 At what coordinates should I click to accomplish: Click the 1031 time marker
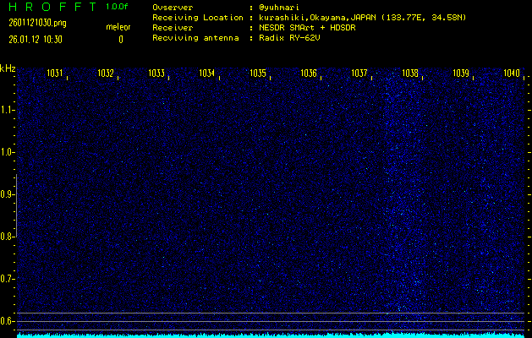pyautogui.click(x=55, y=74)
